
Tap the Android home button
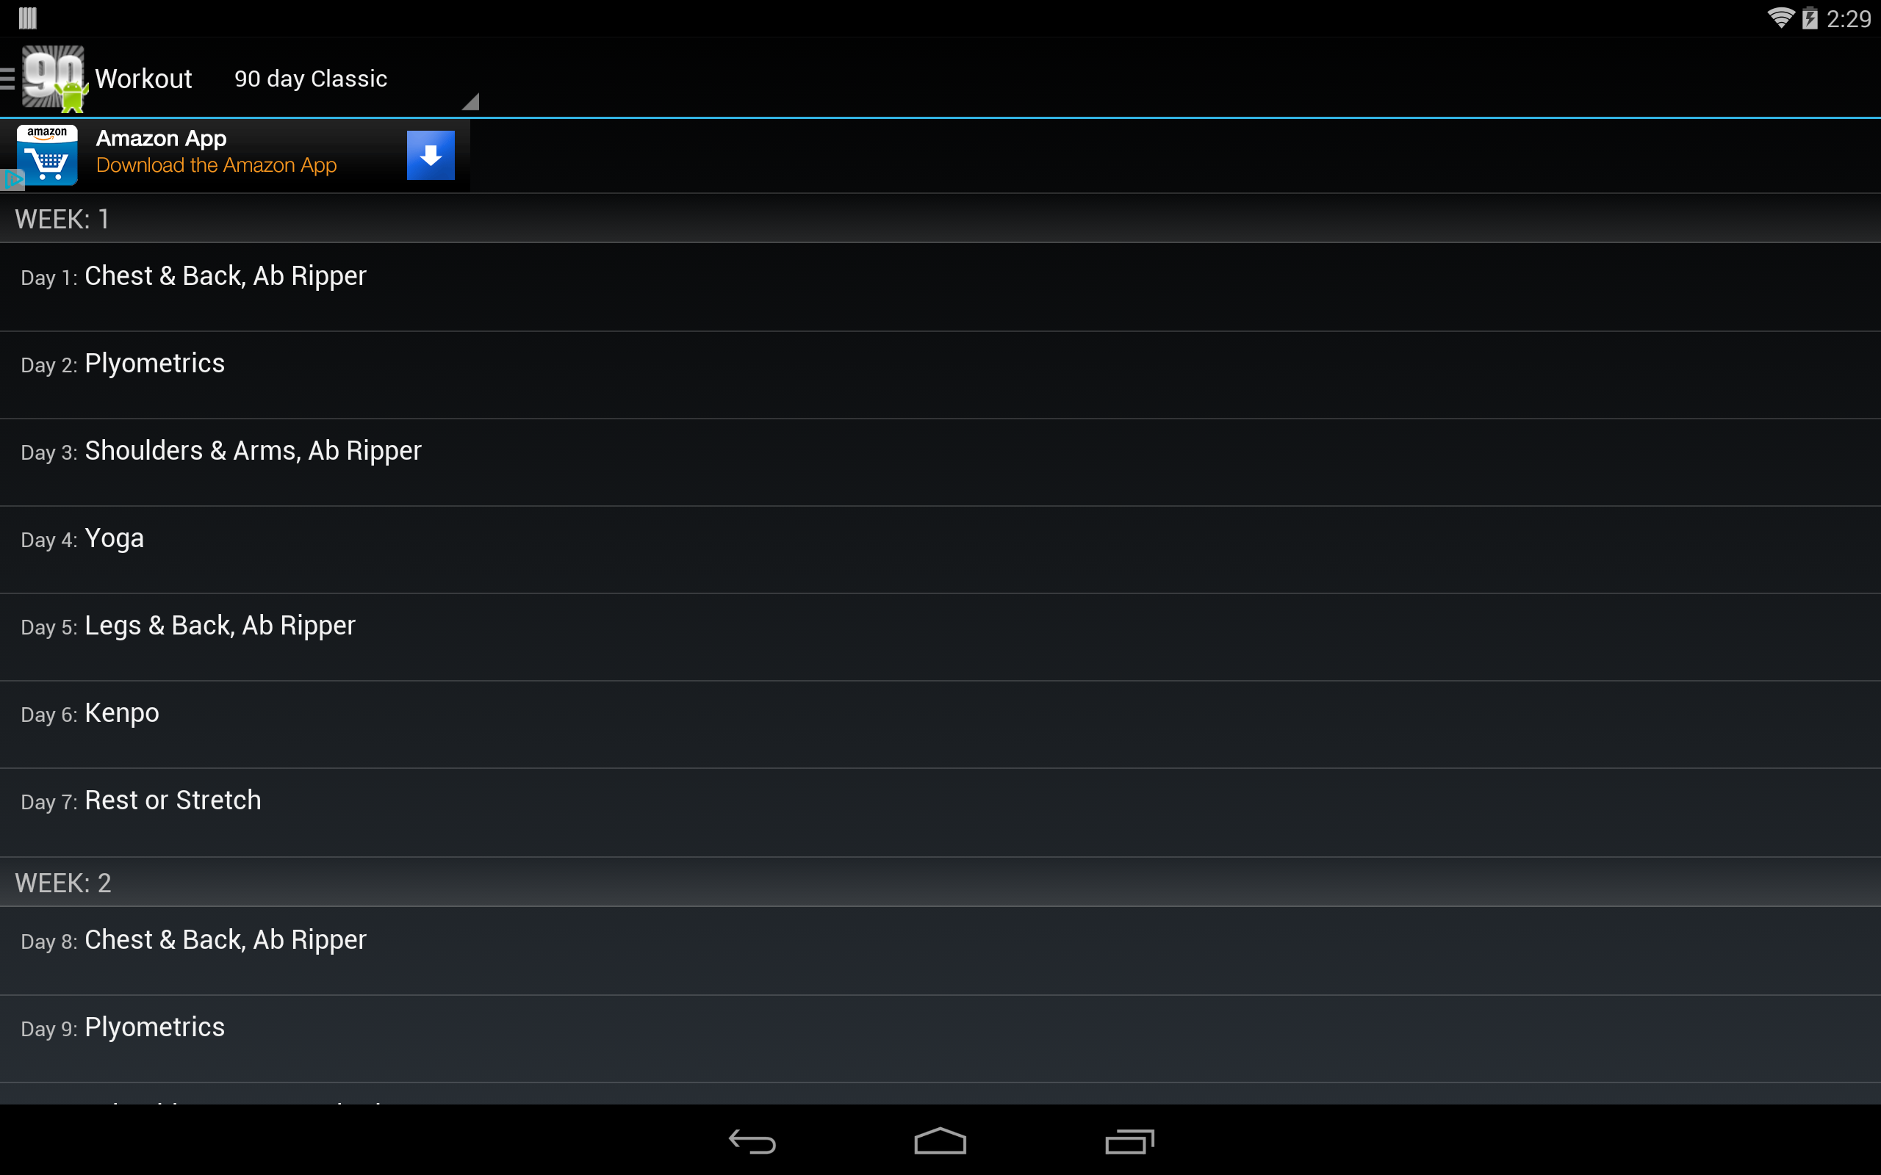click(940, 1140)
